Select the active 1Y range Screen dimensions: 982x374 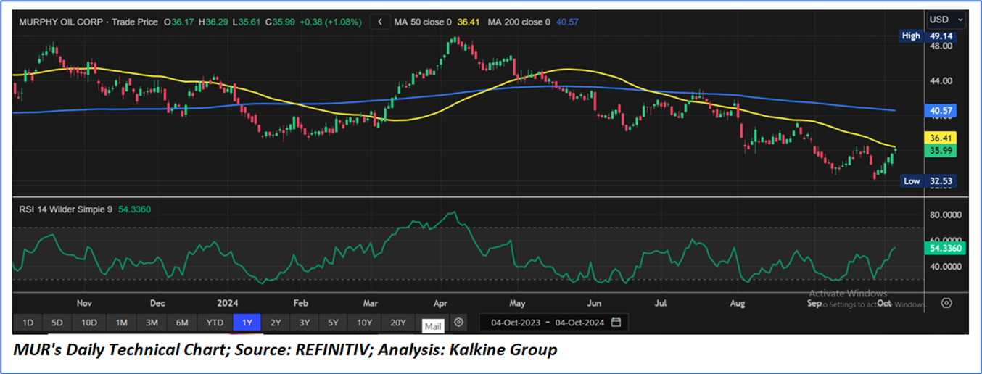pyautogui.click(x=247, y=322)
